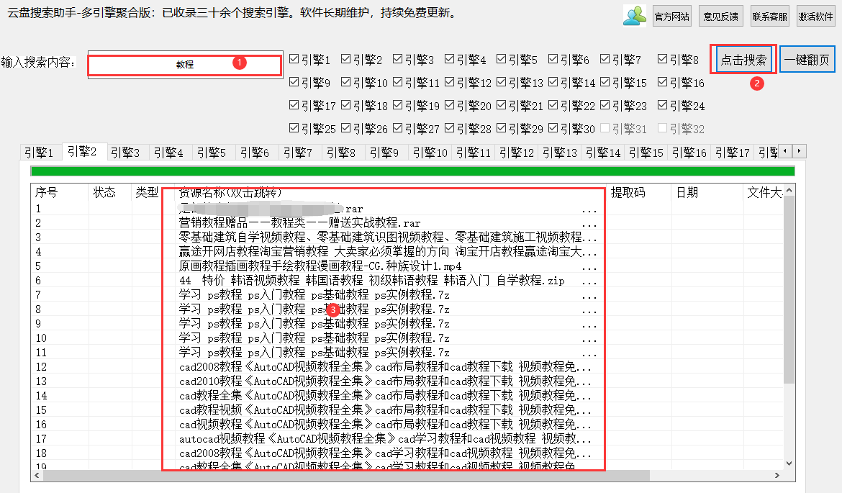Click results list scroll-up arrow
This screenshot has width=842, height=493.
(x=789, y=190)
